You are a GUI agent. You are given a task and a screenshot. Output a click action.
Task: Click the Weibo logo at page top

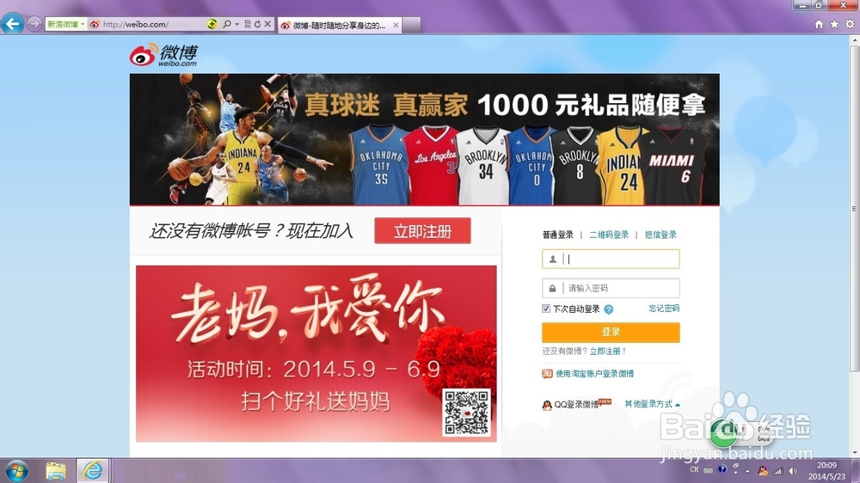[163, 56]
